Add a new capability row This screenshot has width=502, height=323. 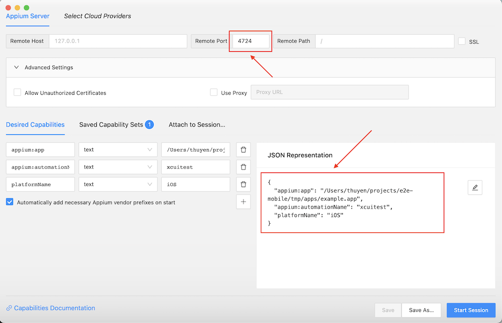click(x=243, y=202)
